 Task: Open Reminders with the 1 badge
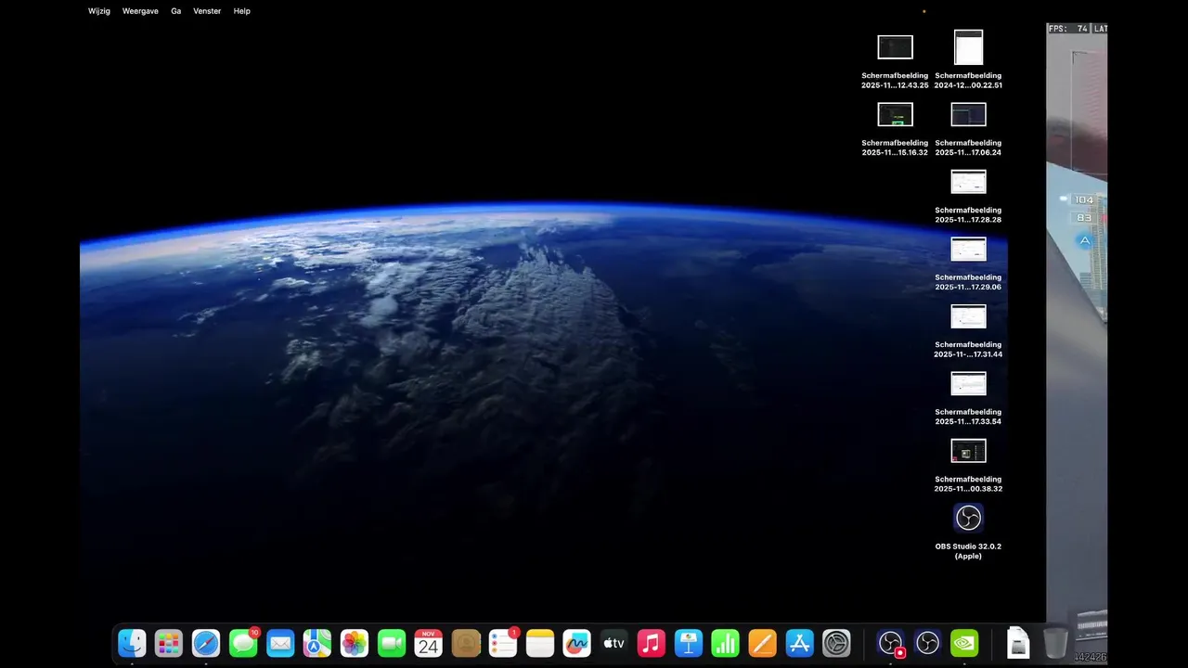[x=503, y=643]
